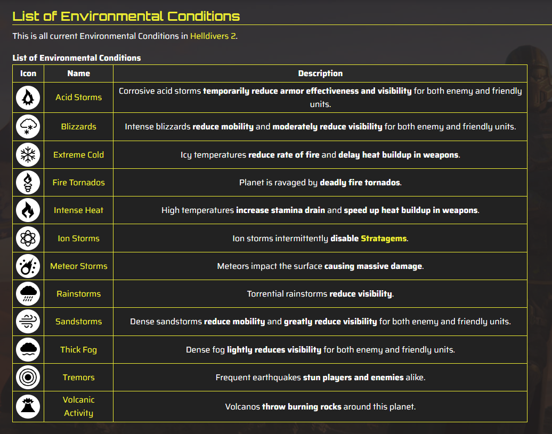The width and height of the screenshot is (552, 434).
Task: Follow the Volcanic Activity name link
Action: [x=78, y=406]
